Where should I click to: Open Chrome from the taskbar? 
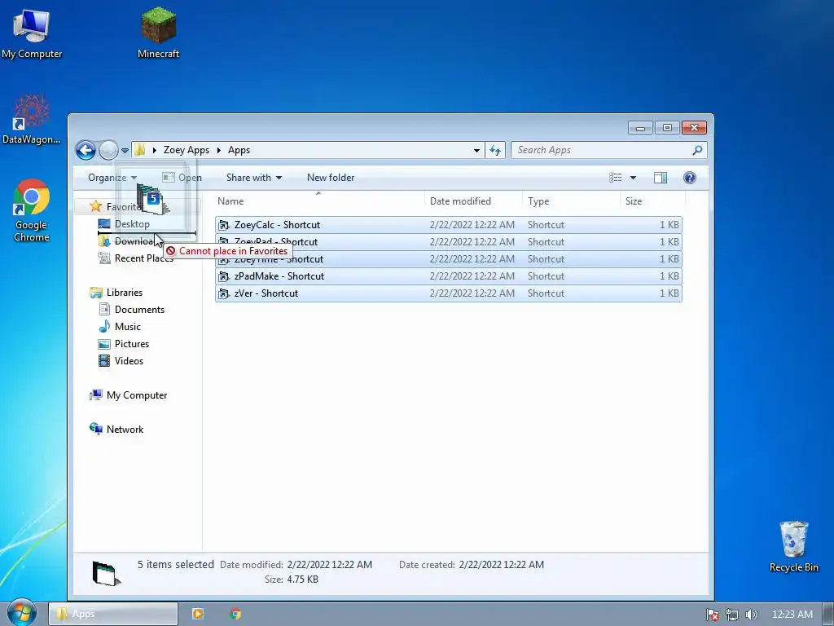[x=235, y=614]
